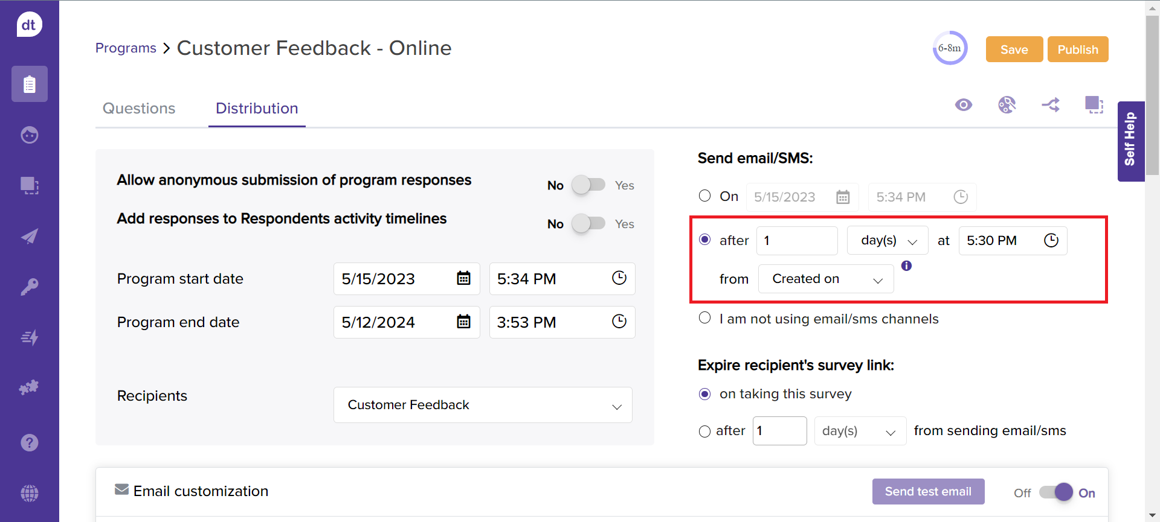Select 'I am not using email/sms channels'
Viewport: 1160px width, 522px height.
click(704, 318)
